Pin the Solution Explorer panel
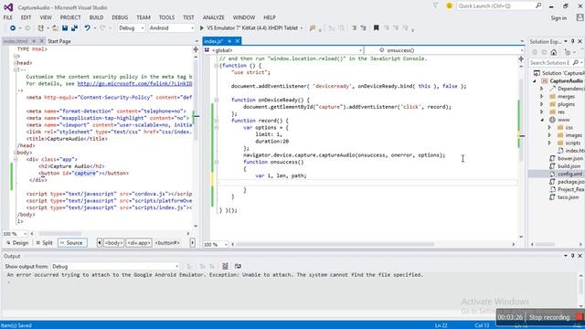Image resolution: width=585 pixels, height=329 pixels. [573, 41]
